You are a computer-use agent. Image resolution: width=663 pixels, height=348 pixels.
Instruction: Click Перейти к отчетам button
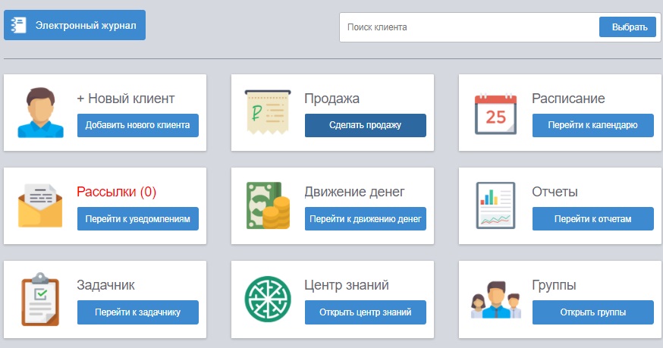point(592,218)
